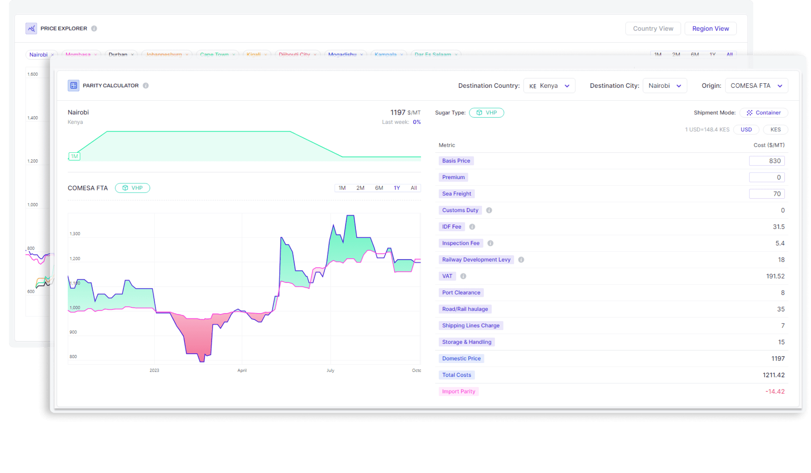Viewport: 811px width, 473px height.
Task: Click the Parity Calculator icon
Action: click(73, 86)
